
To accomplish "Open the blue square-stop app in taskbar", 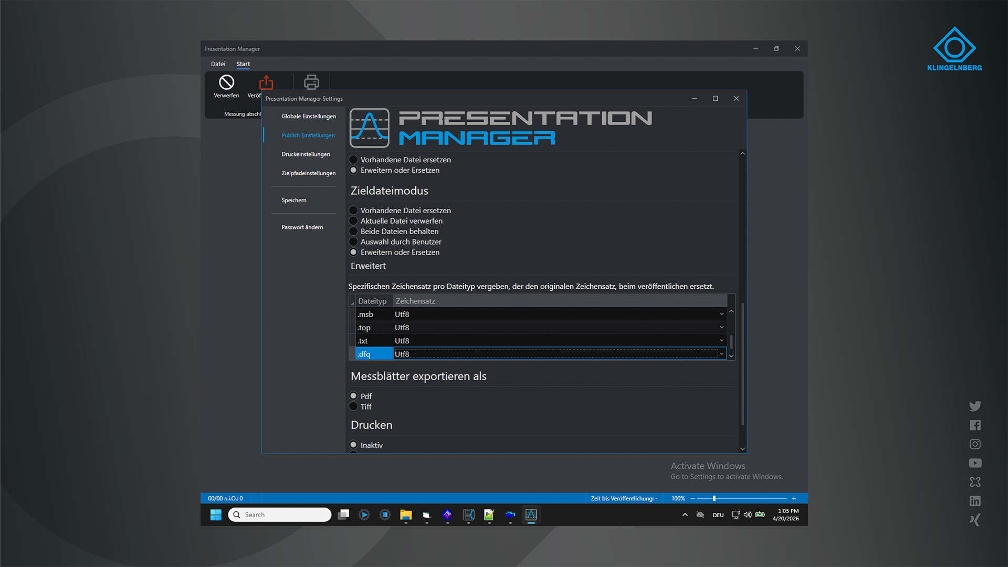I will pos(385,514).
